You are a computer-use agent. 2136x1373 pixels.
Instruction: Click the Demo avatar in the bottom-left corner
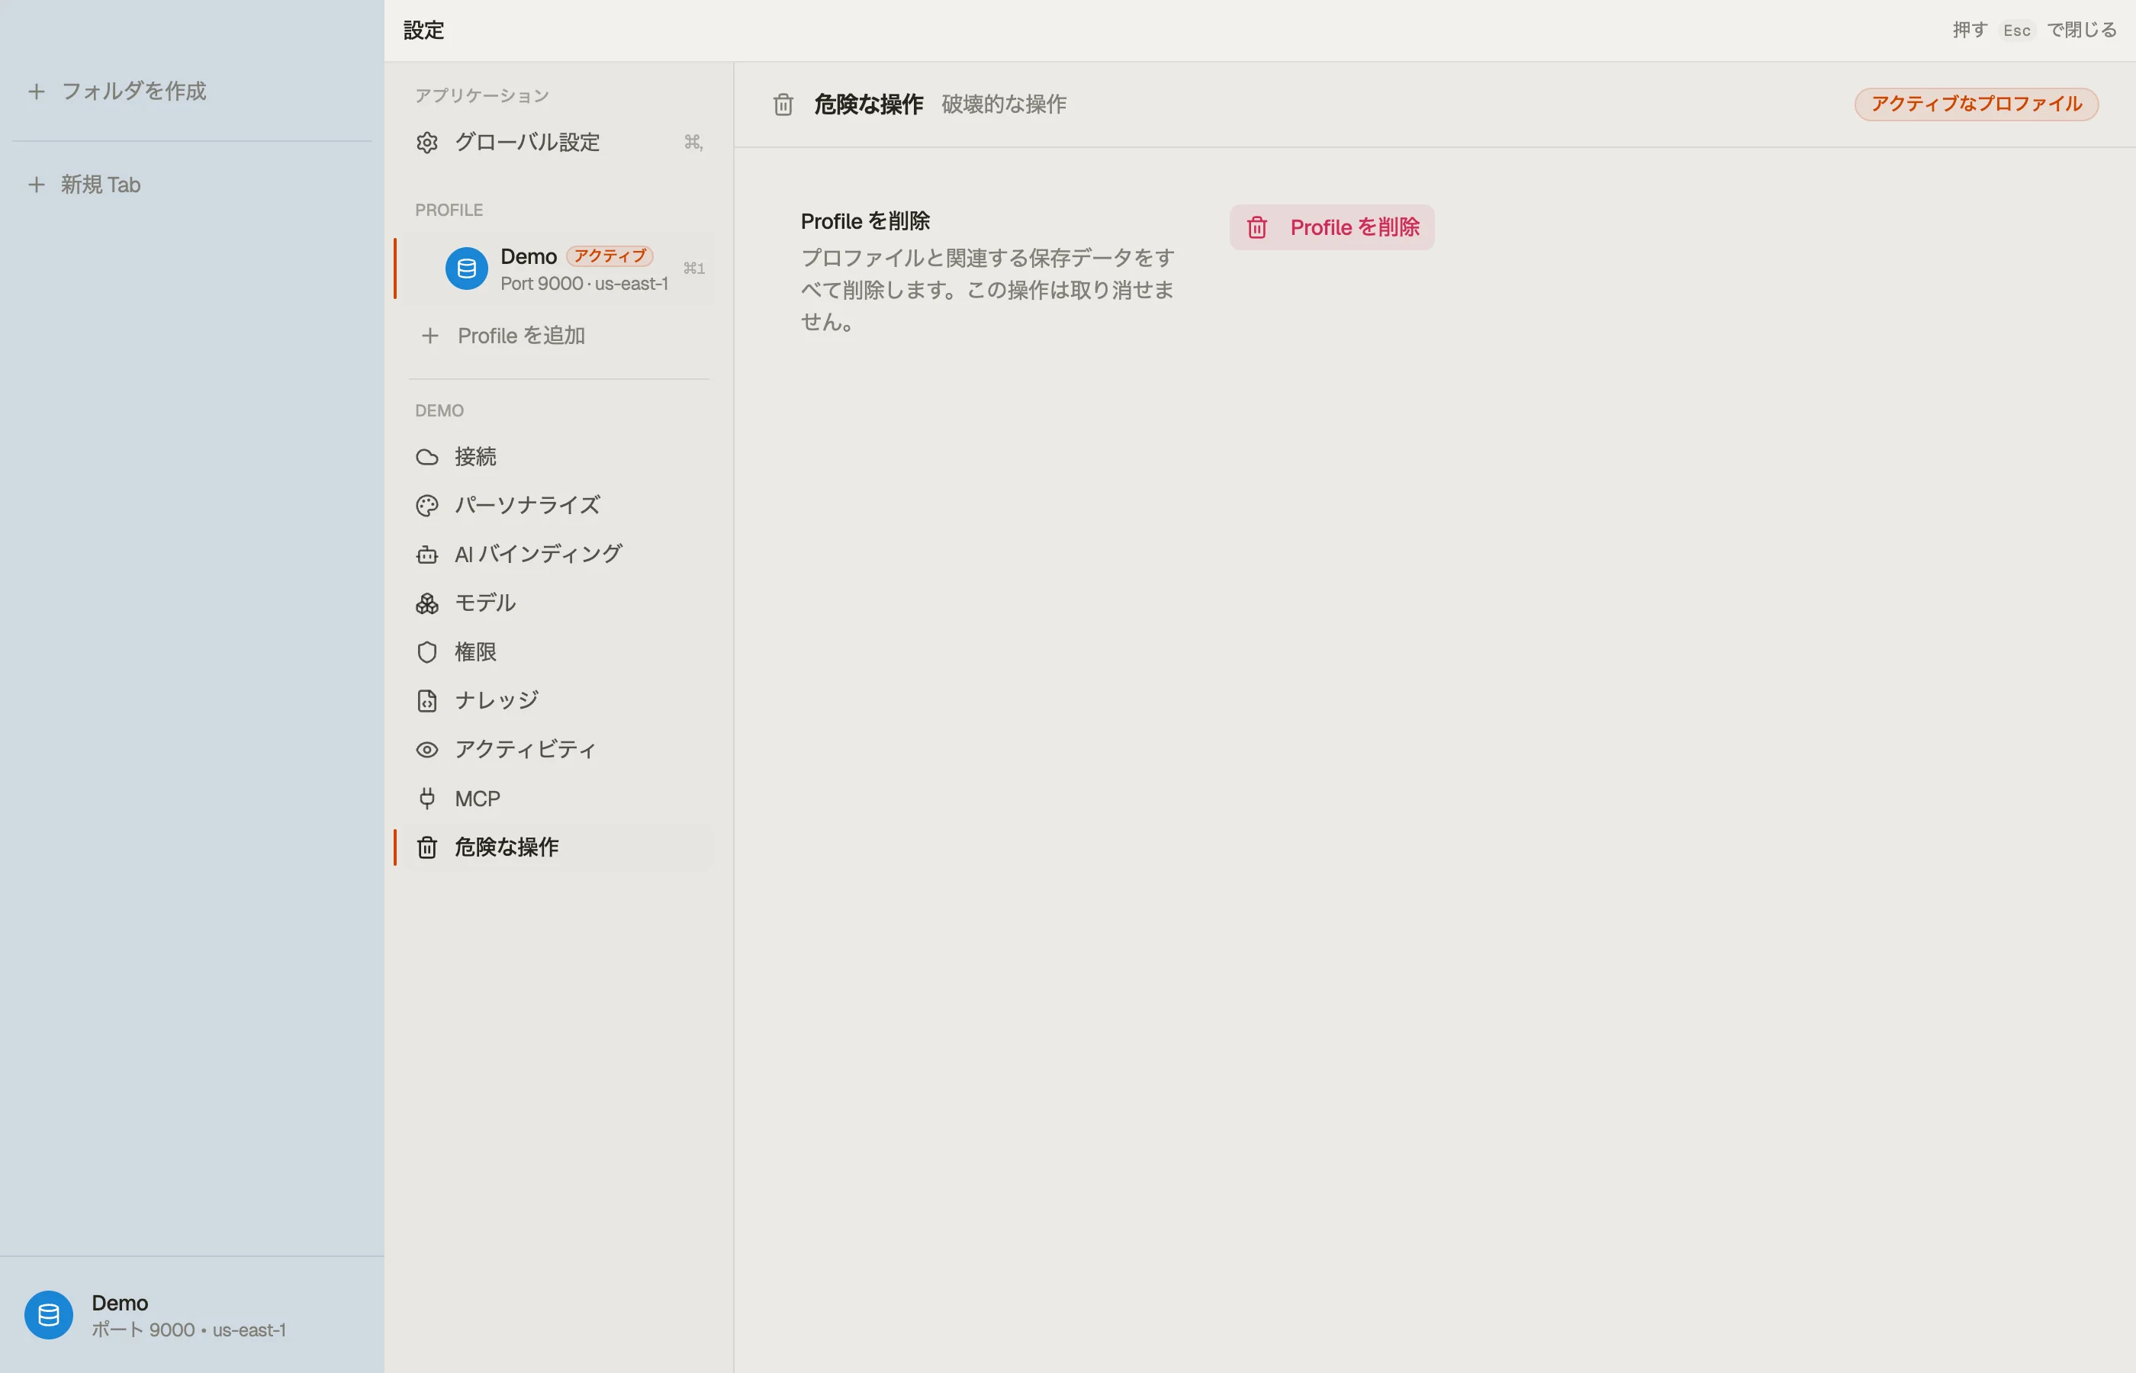[48, 1315]
